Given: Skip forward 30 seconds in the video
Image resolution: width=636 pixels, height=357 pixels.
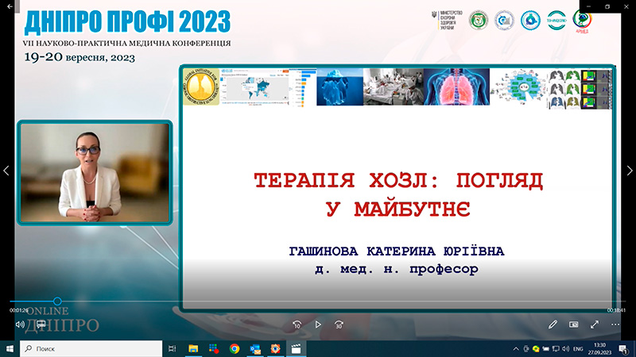Looking at the screenshot, I should (x=339, y=324).
